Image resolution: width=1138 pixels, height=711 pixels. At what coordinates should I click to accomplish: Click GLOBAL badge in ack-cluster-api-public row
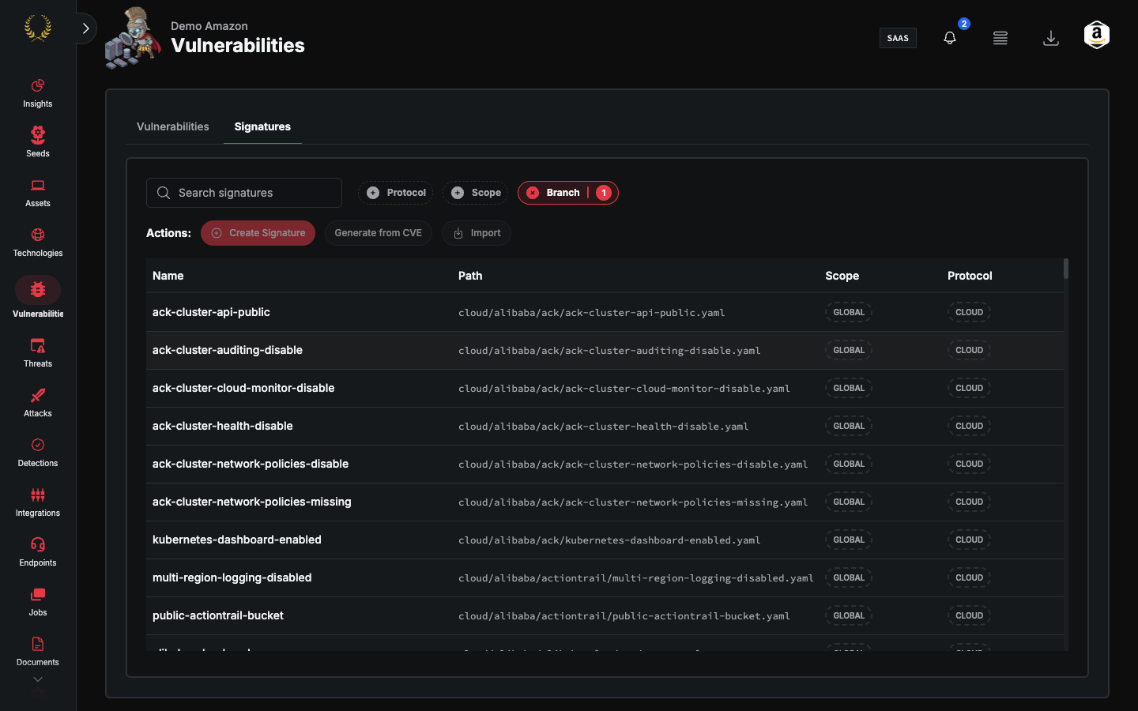pyautogui.click(x=849, y=312)
